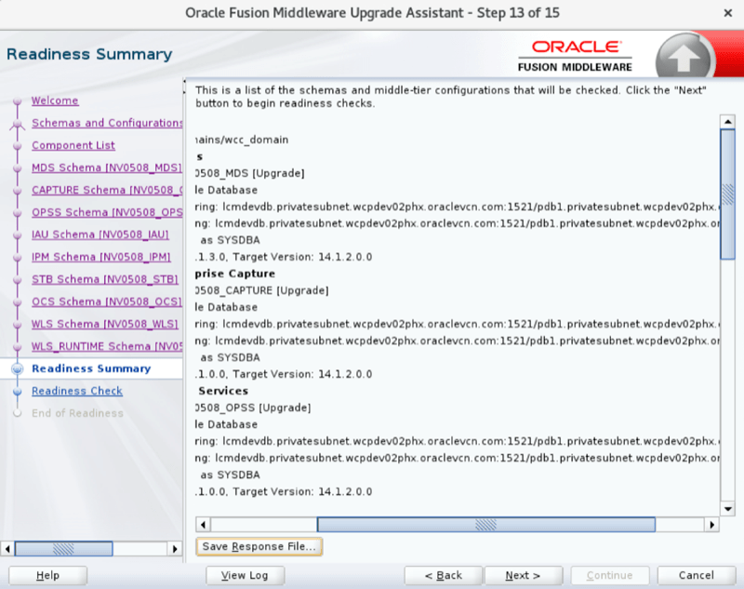Click 'ains/wcc_domain' text in summary
744x589 pixels.
coord(242,140)
